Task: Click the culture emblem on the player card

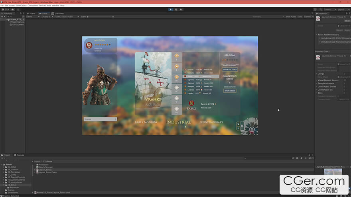Action: 89,45
